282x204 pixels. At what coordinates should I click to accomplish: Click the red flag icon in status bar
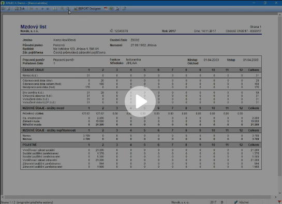(x=279, y=202)
